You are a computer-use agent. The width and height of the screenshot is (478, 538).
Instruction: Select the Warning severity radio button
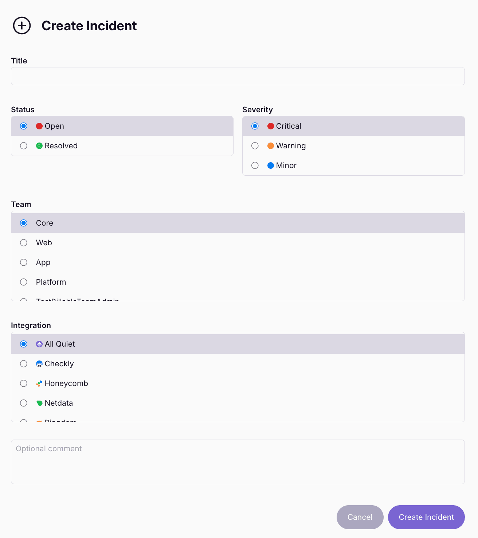pos(255,146)
